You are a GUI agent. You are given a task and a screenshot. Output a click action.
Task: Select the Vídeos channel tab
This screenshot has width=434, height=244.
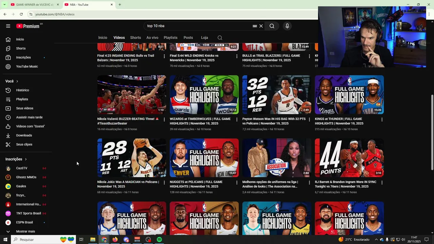tap(119, 38)
